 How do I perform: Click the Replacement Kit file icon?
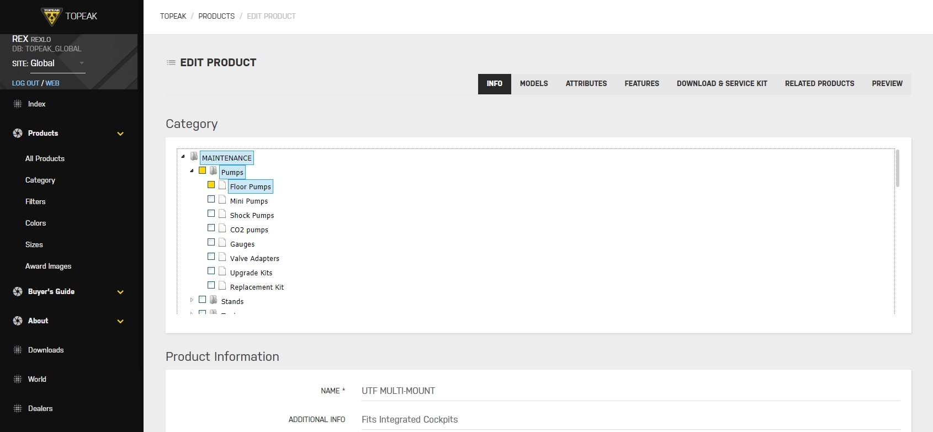click(222, 285)
